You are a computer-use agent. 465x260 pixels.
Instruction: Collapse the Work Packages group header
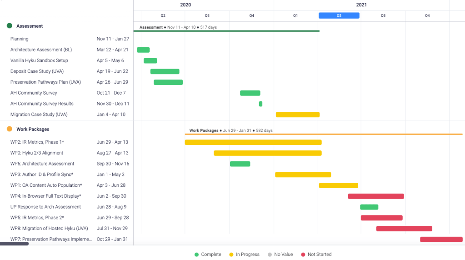(x=33, y=129)
